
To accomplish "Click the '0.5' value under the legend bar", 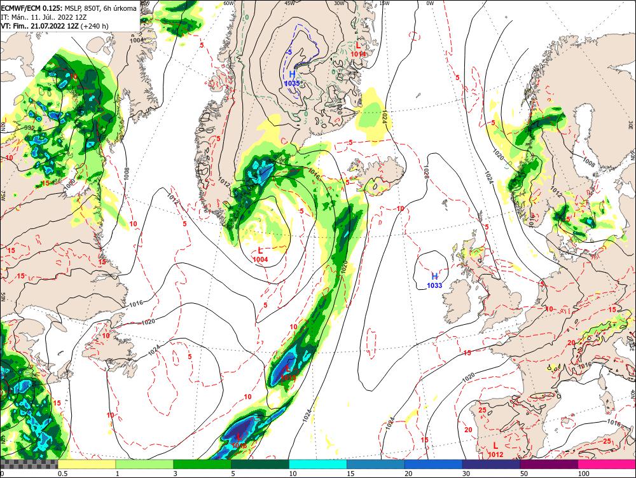I will click(62, 474).
